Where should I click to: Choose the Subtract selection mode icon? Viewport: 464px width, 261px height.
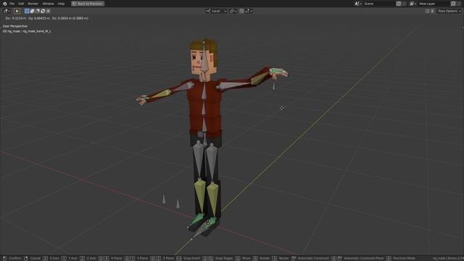[37, 11]
